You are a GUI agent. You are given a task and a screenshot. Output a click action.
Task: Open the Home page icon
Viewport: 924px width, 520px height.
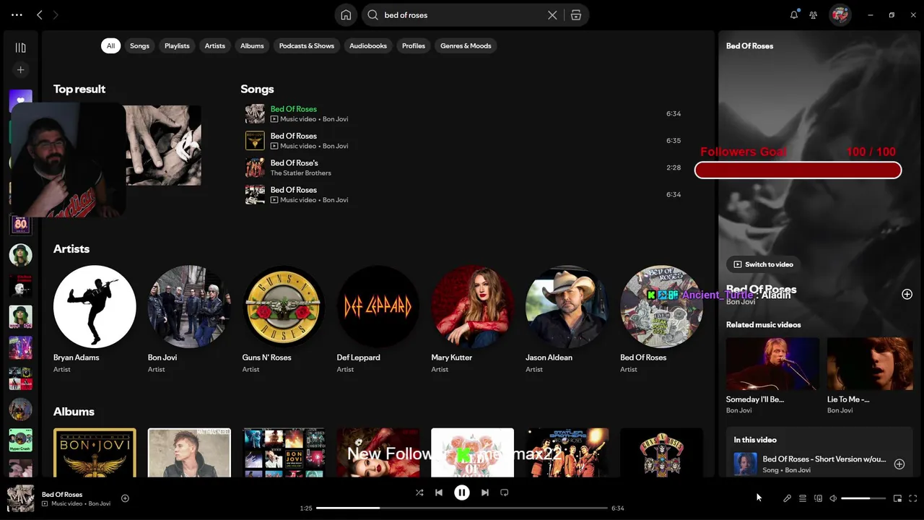pyautogui.click(x=346, y=14)
